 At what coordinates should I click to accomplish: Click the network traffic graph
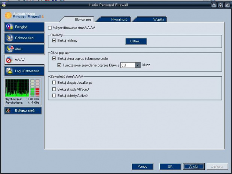tap(17, 88)
